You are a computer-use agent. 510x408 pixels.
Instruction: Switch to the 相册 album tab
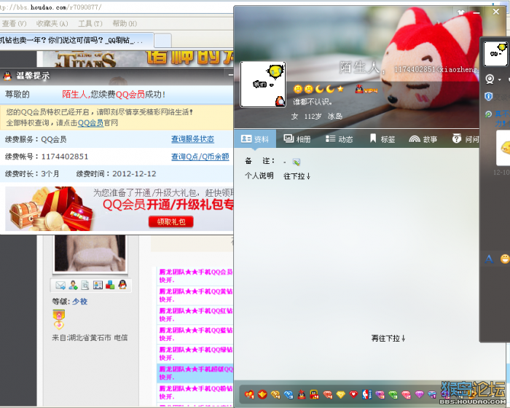[x=297, y=139]
